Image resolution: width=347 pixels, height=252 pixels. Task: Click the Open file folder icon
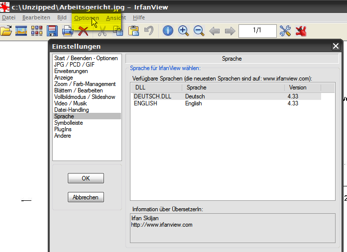click(x=5, y=31)
